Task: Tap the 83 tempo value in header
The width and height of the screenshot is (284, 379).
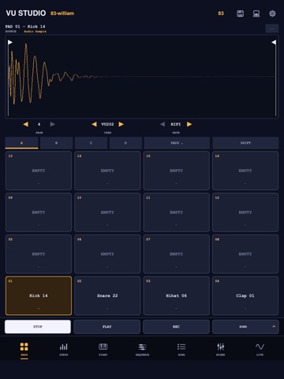Action: point(221,13)
